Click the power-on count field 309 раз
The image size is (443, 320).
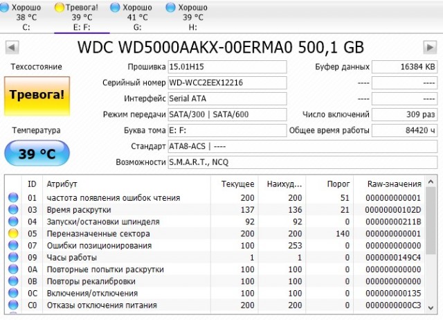pos(404,114)
